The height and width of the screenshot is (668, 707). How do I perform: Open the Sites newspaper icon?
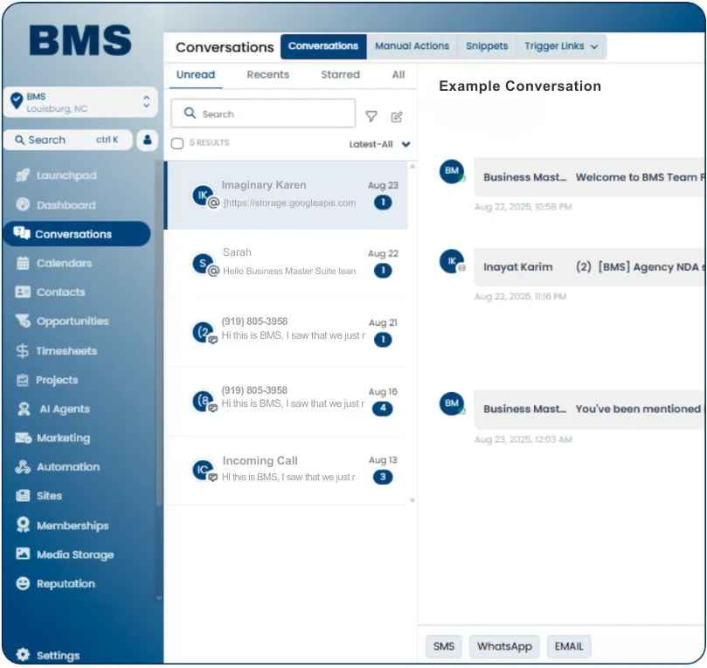point(23,495)
